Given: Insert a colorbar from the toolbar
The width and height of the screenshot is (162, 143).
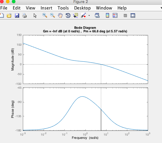Looking at the screenshot, I should click(x=107, y=16).
